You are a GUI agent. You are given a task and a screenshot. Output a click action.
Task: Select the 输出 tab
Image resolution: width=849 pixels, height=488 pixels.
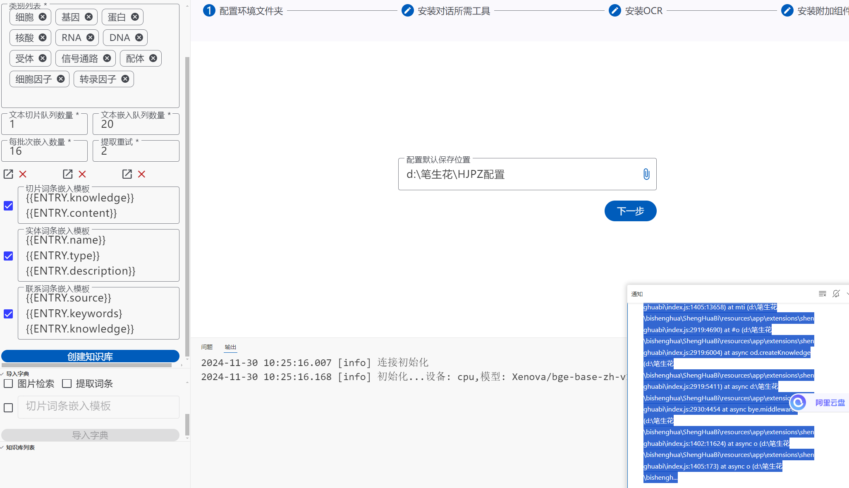click(x=230, y=347)
